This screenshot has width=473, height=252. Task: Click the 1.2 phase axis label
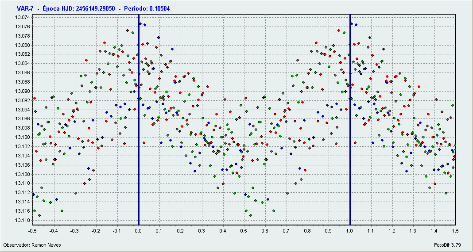pyautogui.click(x=392, y=231)
